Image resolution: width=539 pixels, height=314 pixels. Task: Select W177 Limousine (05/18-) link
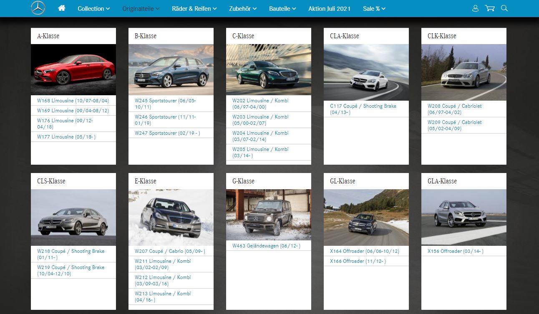[x=66, y=137]
